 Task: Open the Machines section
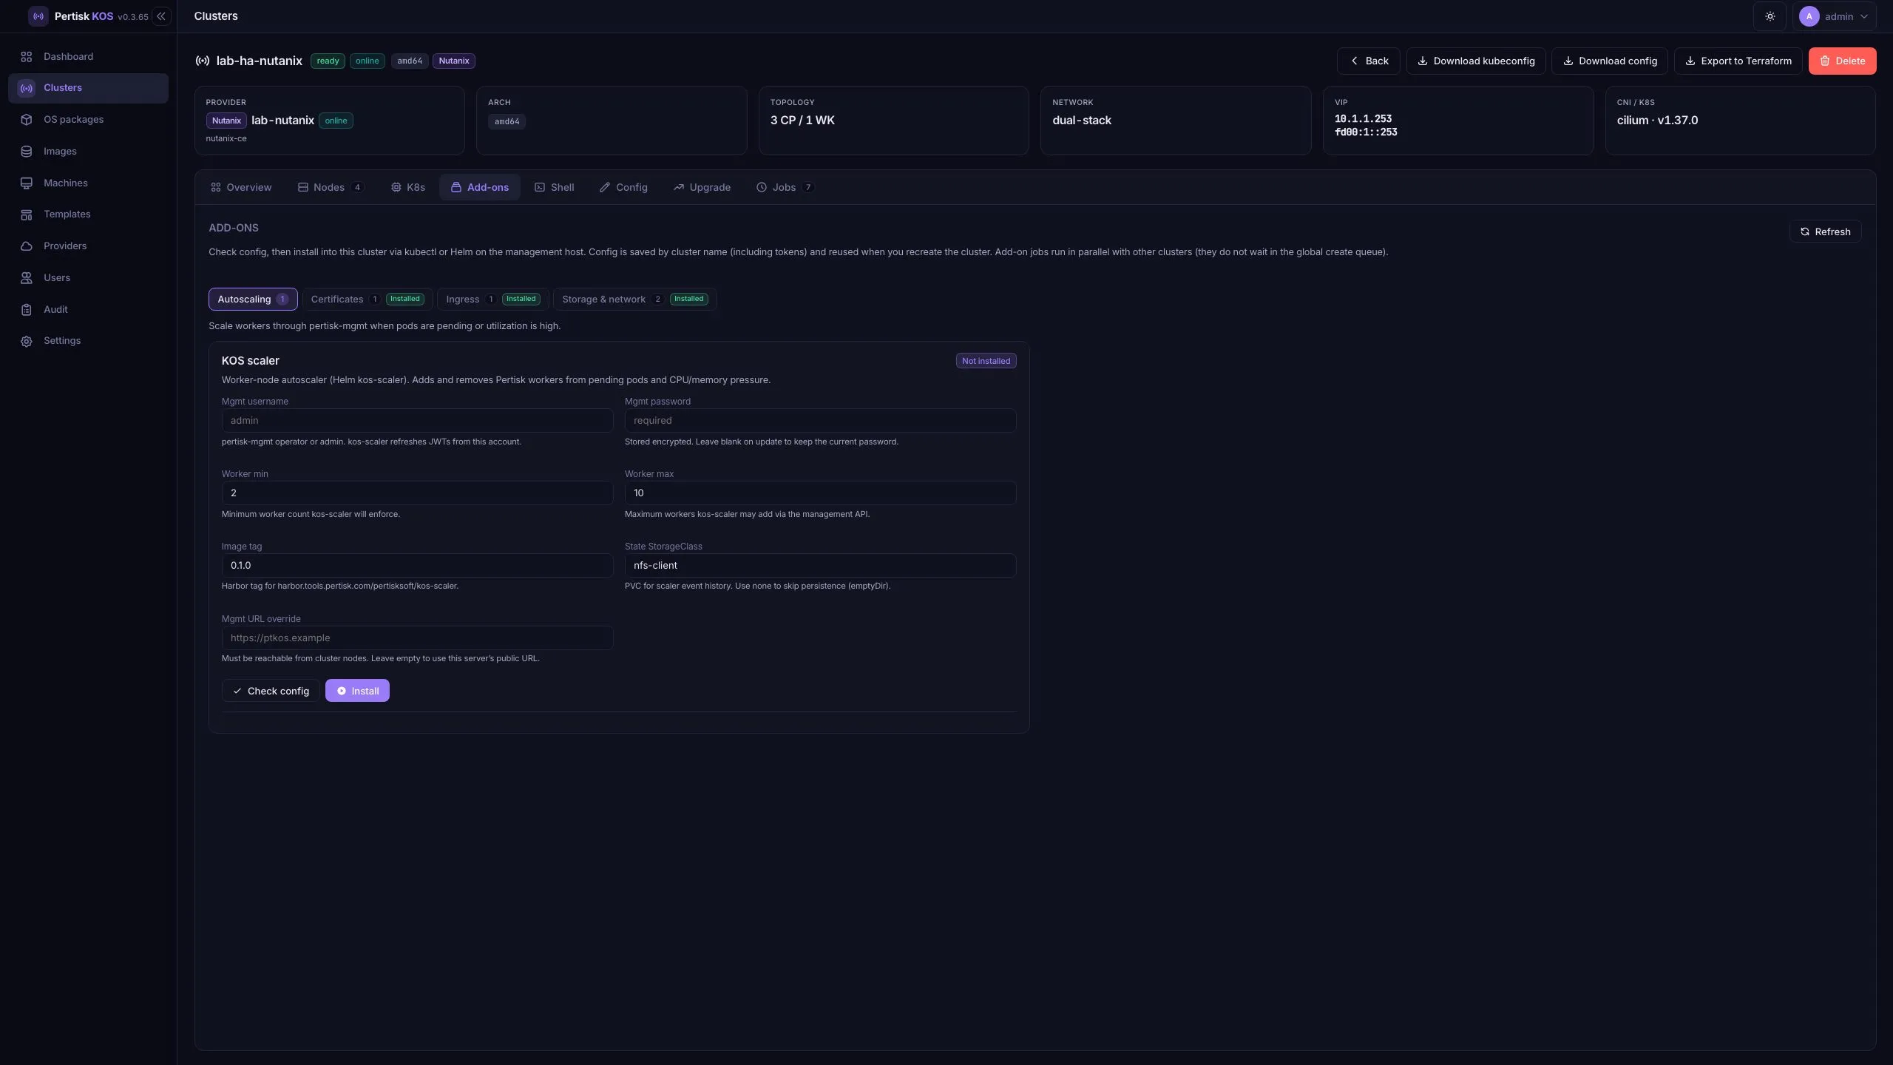(88, 183)
